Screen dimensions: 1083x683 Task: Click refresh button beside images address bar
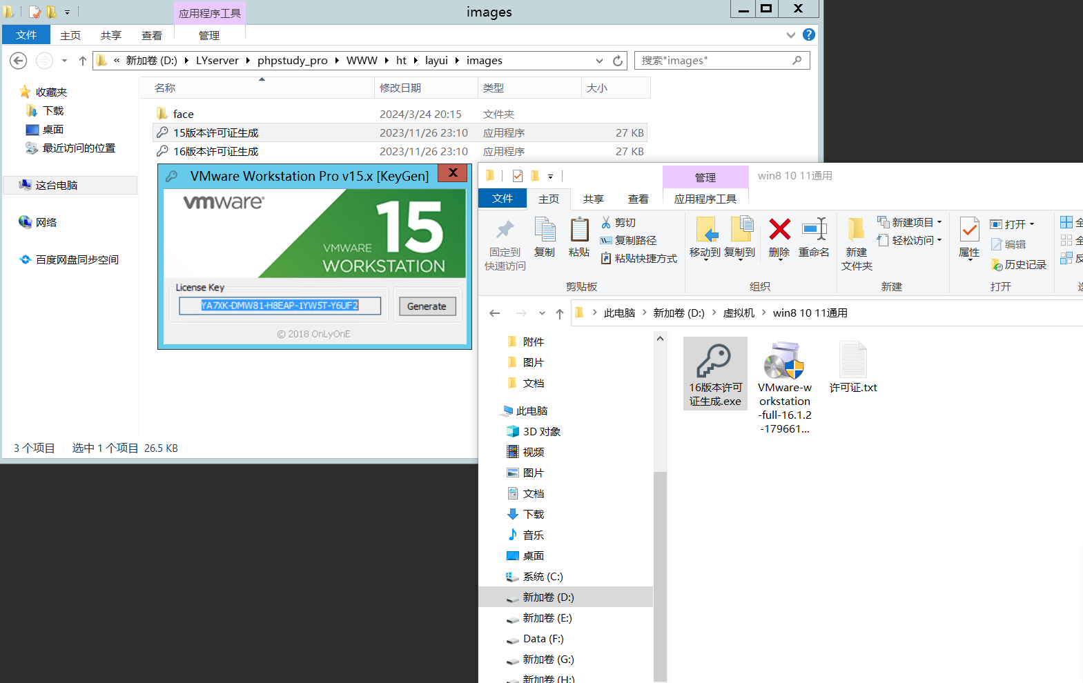(618, 61)
